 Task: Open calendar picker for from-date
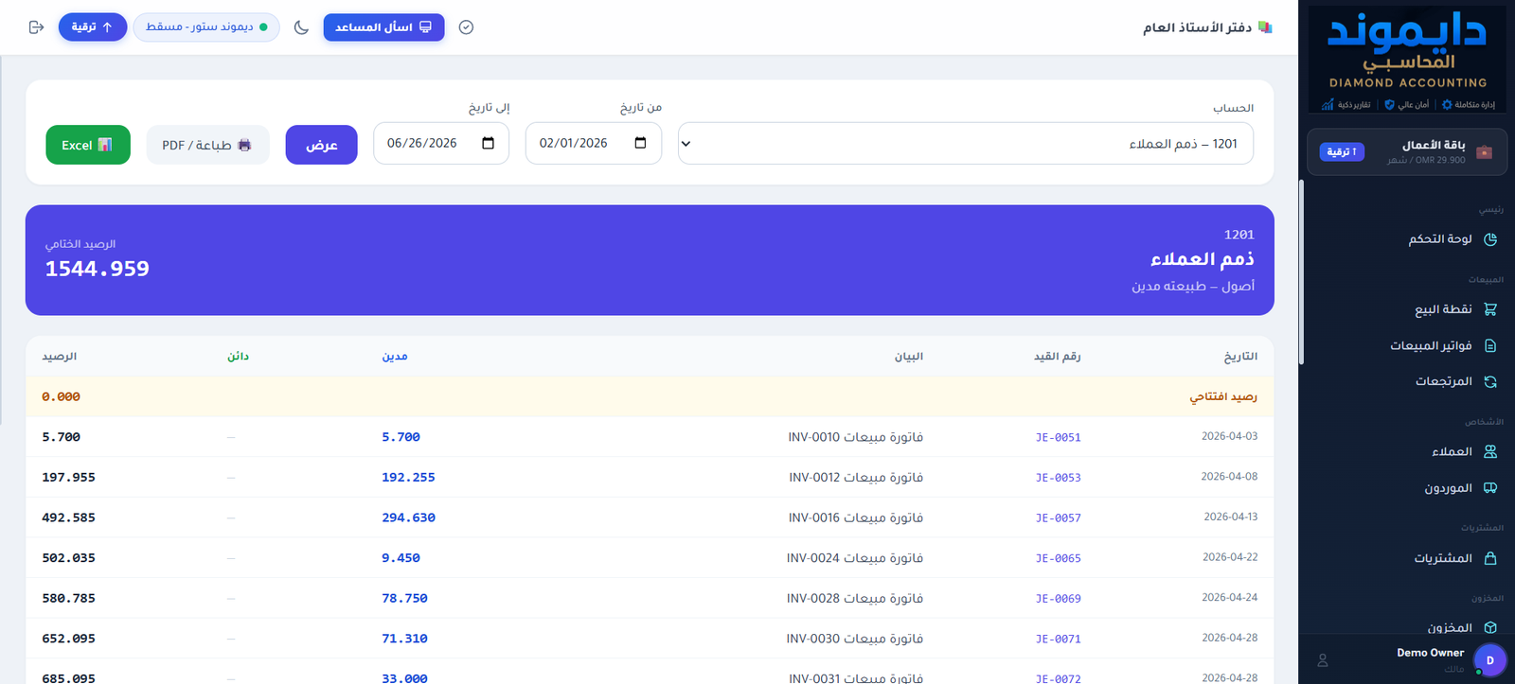(x=640, y=143)
